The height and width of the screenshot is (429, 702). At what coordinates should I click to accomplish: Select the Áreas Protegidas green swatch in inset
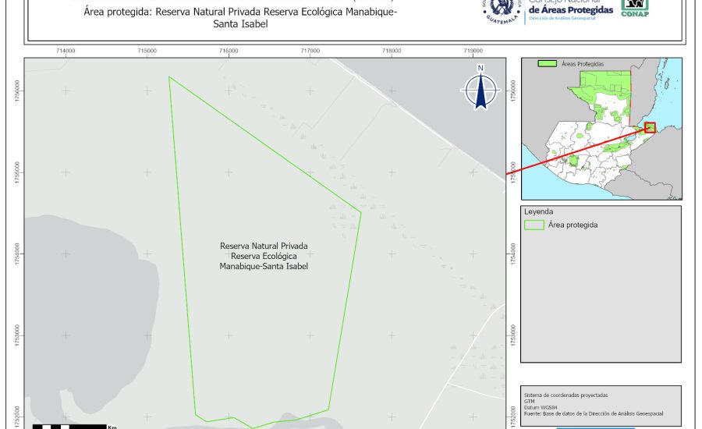[548, 64]
